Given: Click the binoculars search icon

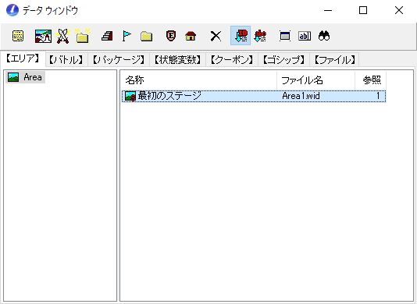Looking at the screenshot, I should tap(324, 36).
